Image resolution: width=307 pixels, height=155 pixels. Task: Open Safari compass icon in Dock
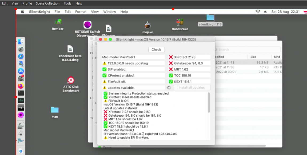(21, 56)
